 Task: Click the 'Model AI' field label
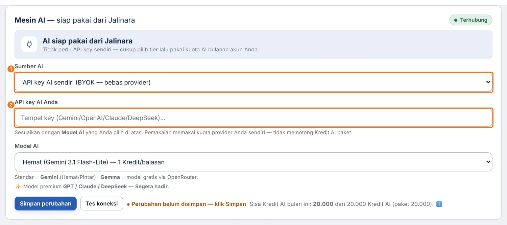[x=27, y=146]
